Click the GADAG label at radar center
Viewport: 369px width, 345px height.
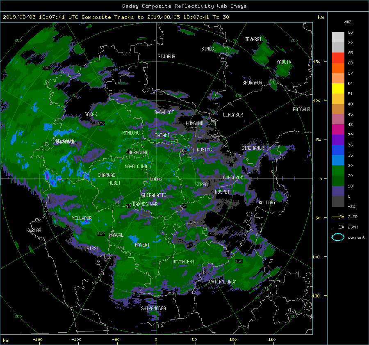click(156, 179)
